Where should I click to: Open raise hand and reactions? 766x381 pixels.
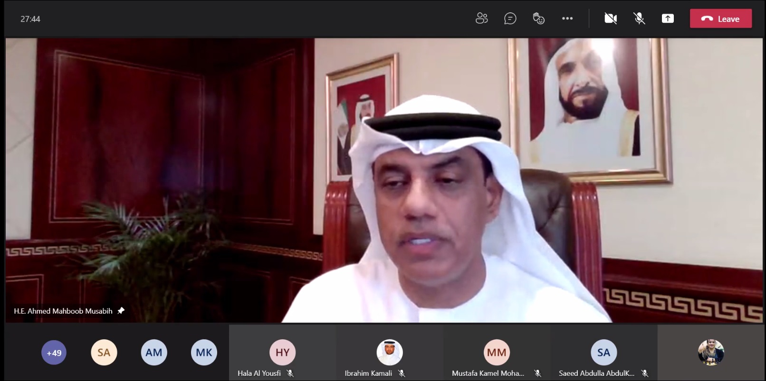538,19
